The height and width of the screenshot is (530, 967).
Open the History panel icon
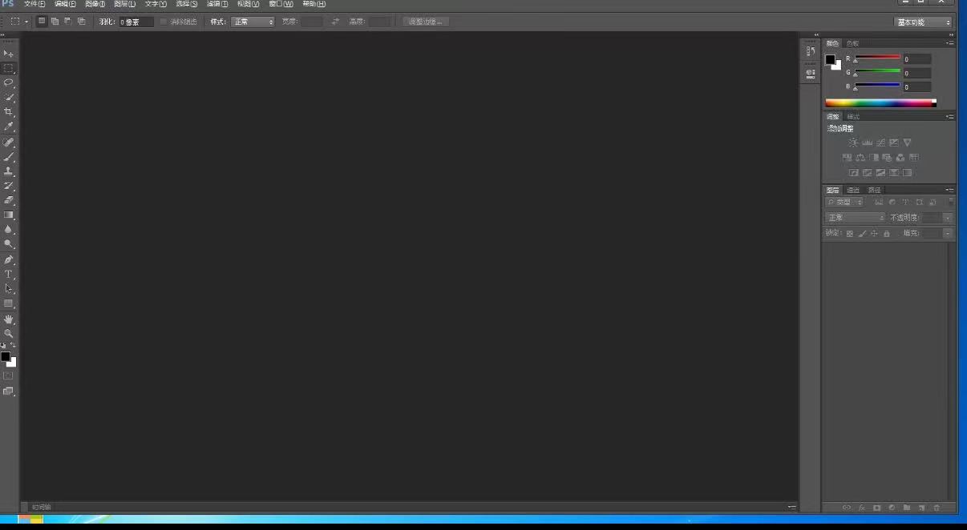pos(811,51)
